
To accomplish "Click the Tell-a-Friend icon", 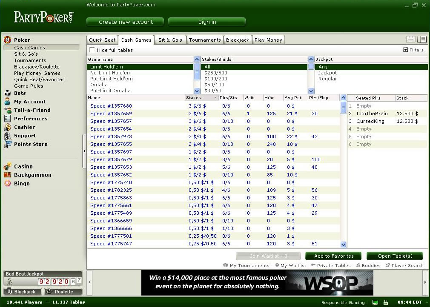I will click(x=7, y=110).
